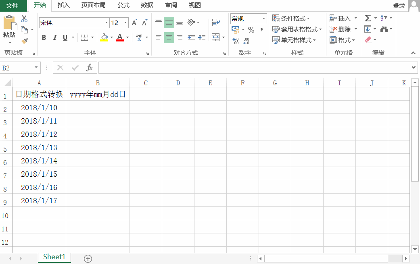This screenshot has width=420, height=264.
Task: Select cell A2 containing 2018/1/10
Action: click(39, 107)
